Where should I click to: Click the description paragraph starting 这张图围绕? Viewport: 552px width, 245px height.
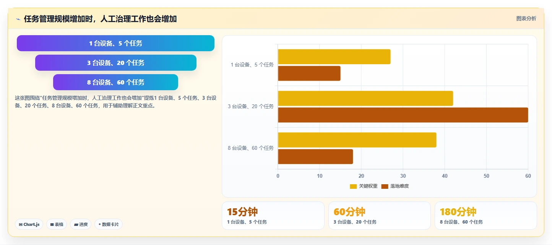(116, 102)
